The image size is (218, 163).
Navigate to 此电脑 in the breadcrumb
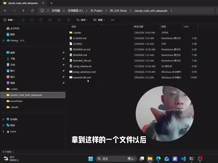56,11
